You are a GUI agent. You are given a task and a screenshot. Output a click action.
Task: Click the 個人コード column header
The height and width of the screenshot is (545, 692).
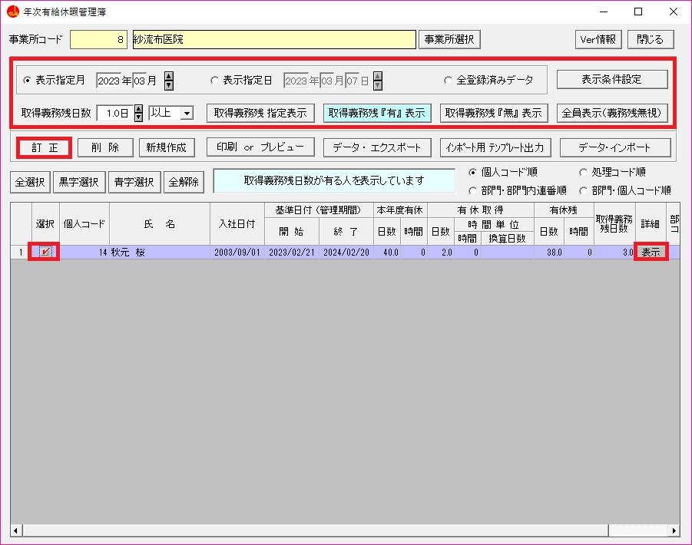tap(84, 224)
